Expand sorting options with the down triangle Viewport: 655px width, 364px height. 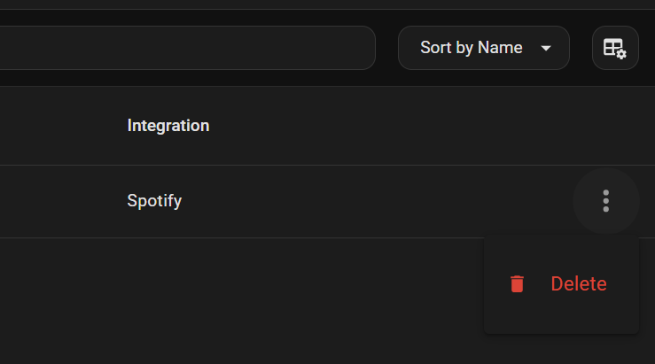(546, 48)
